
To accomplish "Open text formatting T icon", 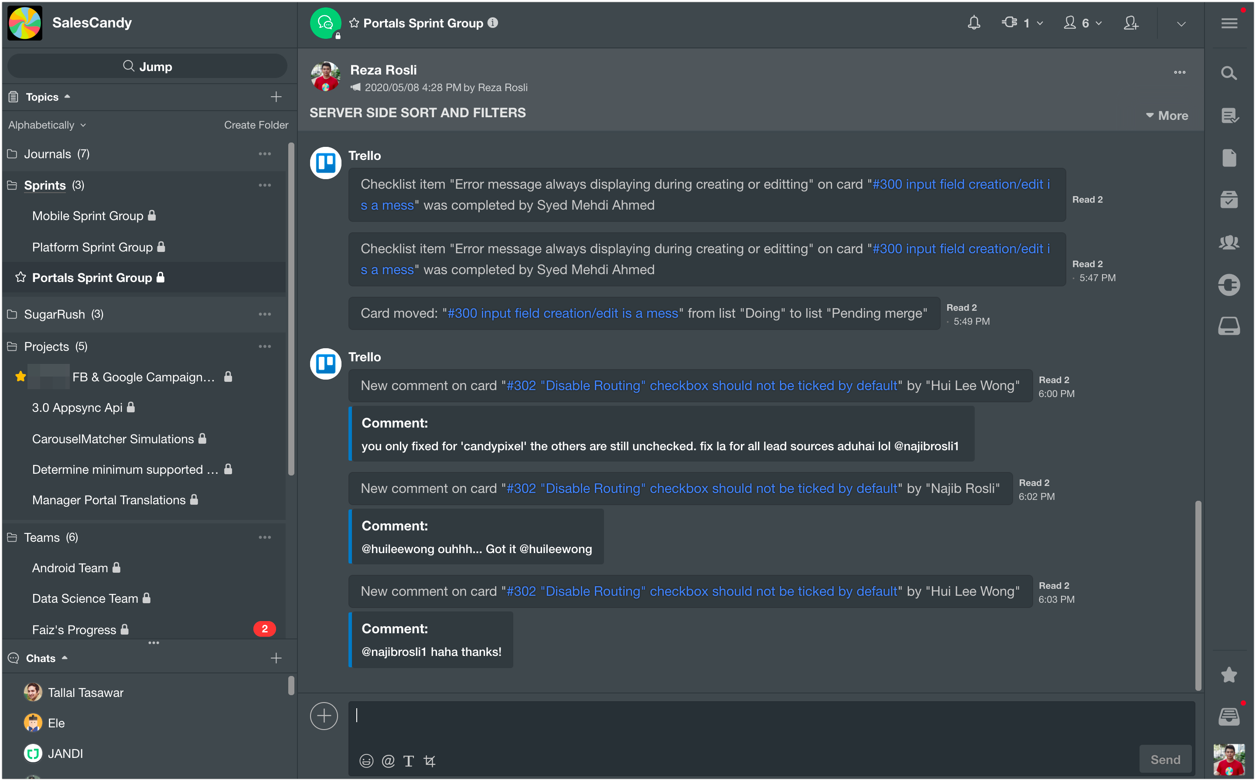I will pos(408,761).
